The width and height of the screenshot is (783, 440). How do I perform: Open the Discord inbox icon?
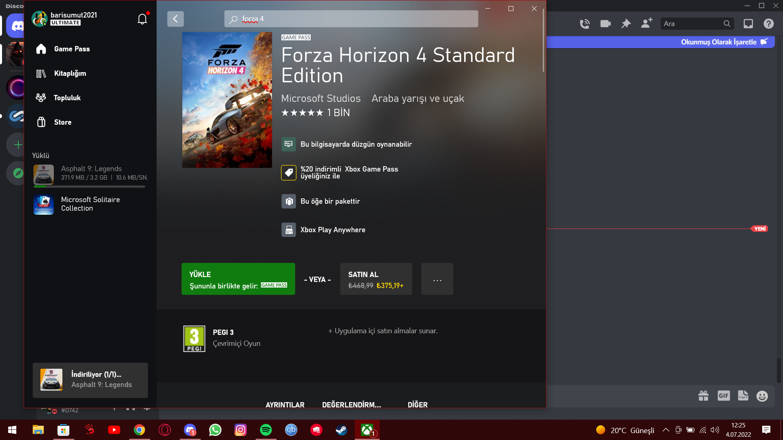tap(748, 24)
